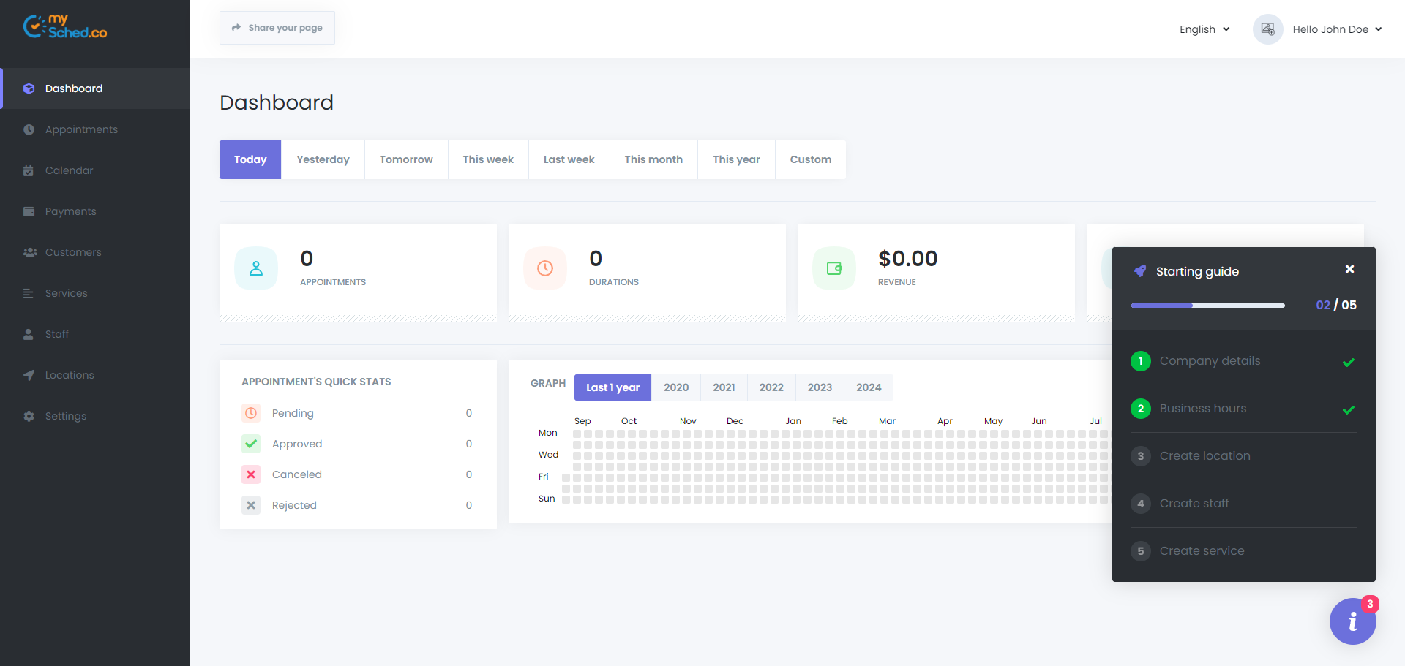Open the Appointments section from sidebar
The image size is (1405, 666).
[x=80, y=129]
